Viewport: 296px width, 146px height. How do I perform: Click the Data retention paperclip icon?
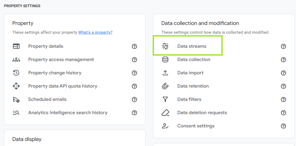coord(165,86)
